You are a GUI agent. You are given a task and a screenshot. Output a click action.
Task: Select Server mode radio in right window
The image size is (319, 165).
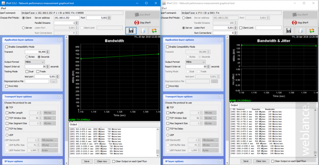(183, 28)
